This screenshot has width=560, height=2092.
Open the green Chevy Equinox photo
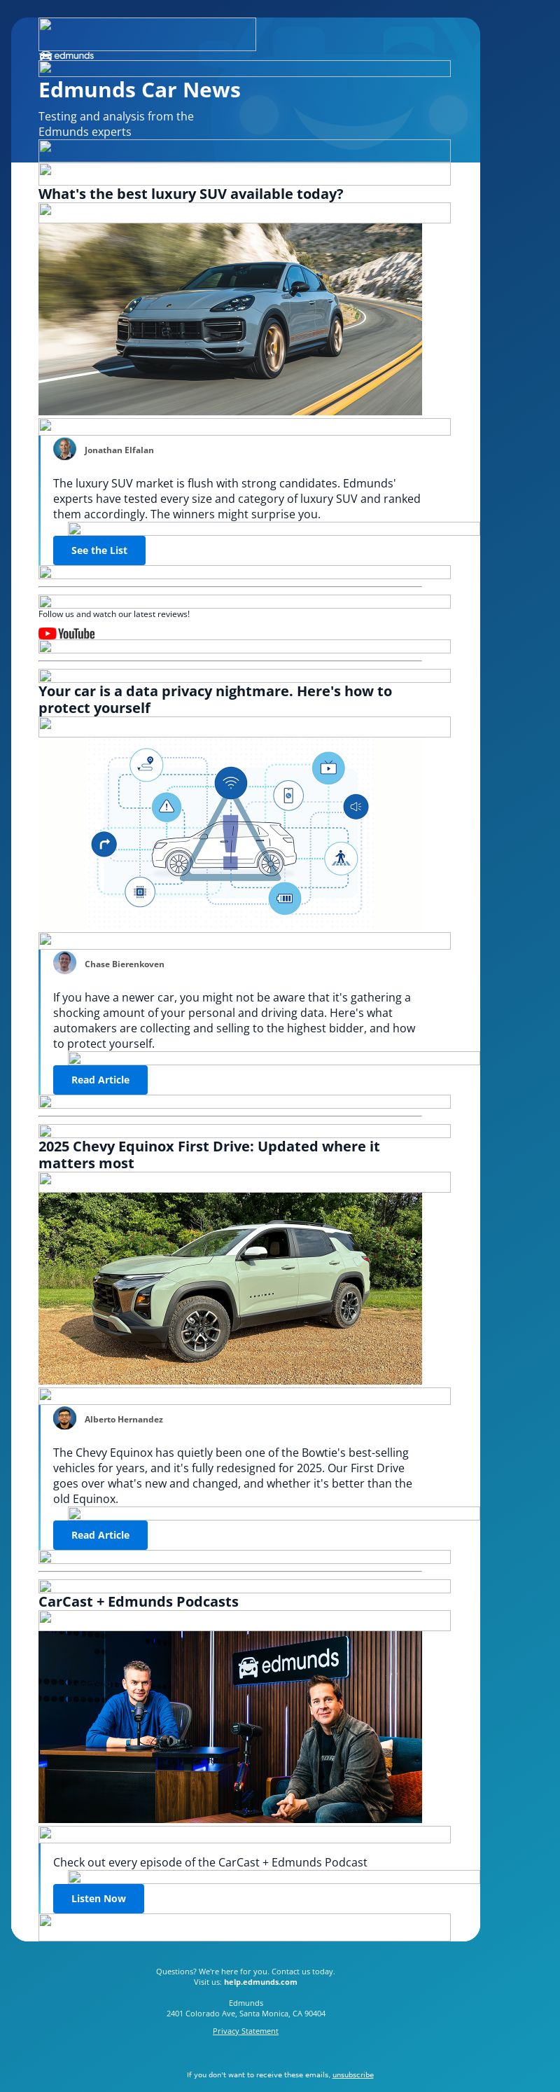[x=230, y=1288]
